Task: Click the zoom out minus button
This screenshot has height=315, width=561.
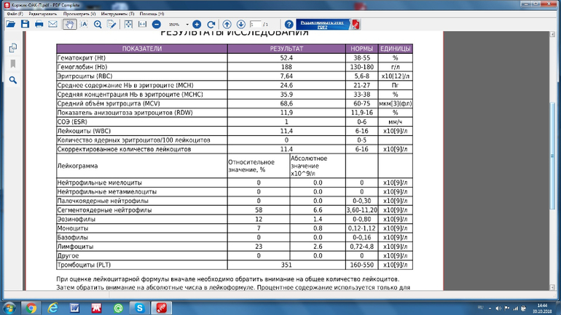Action: pos(156,24)
